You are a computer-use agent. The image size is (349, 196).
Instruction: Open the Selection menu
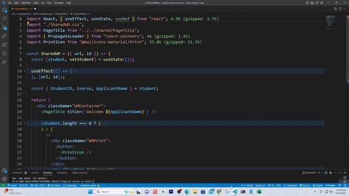pyautogui.click(x=26, y=3)
